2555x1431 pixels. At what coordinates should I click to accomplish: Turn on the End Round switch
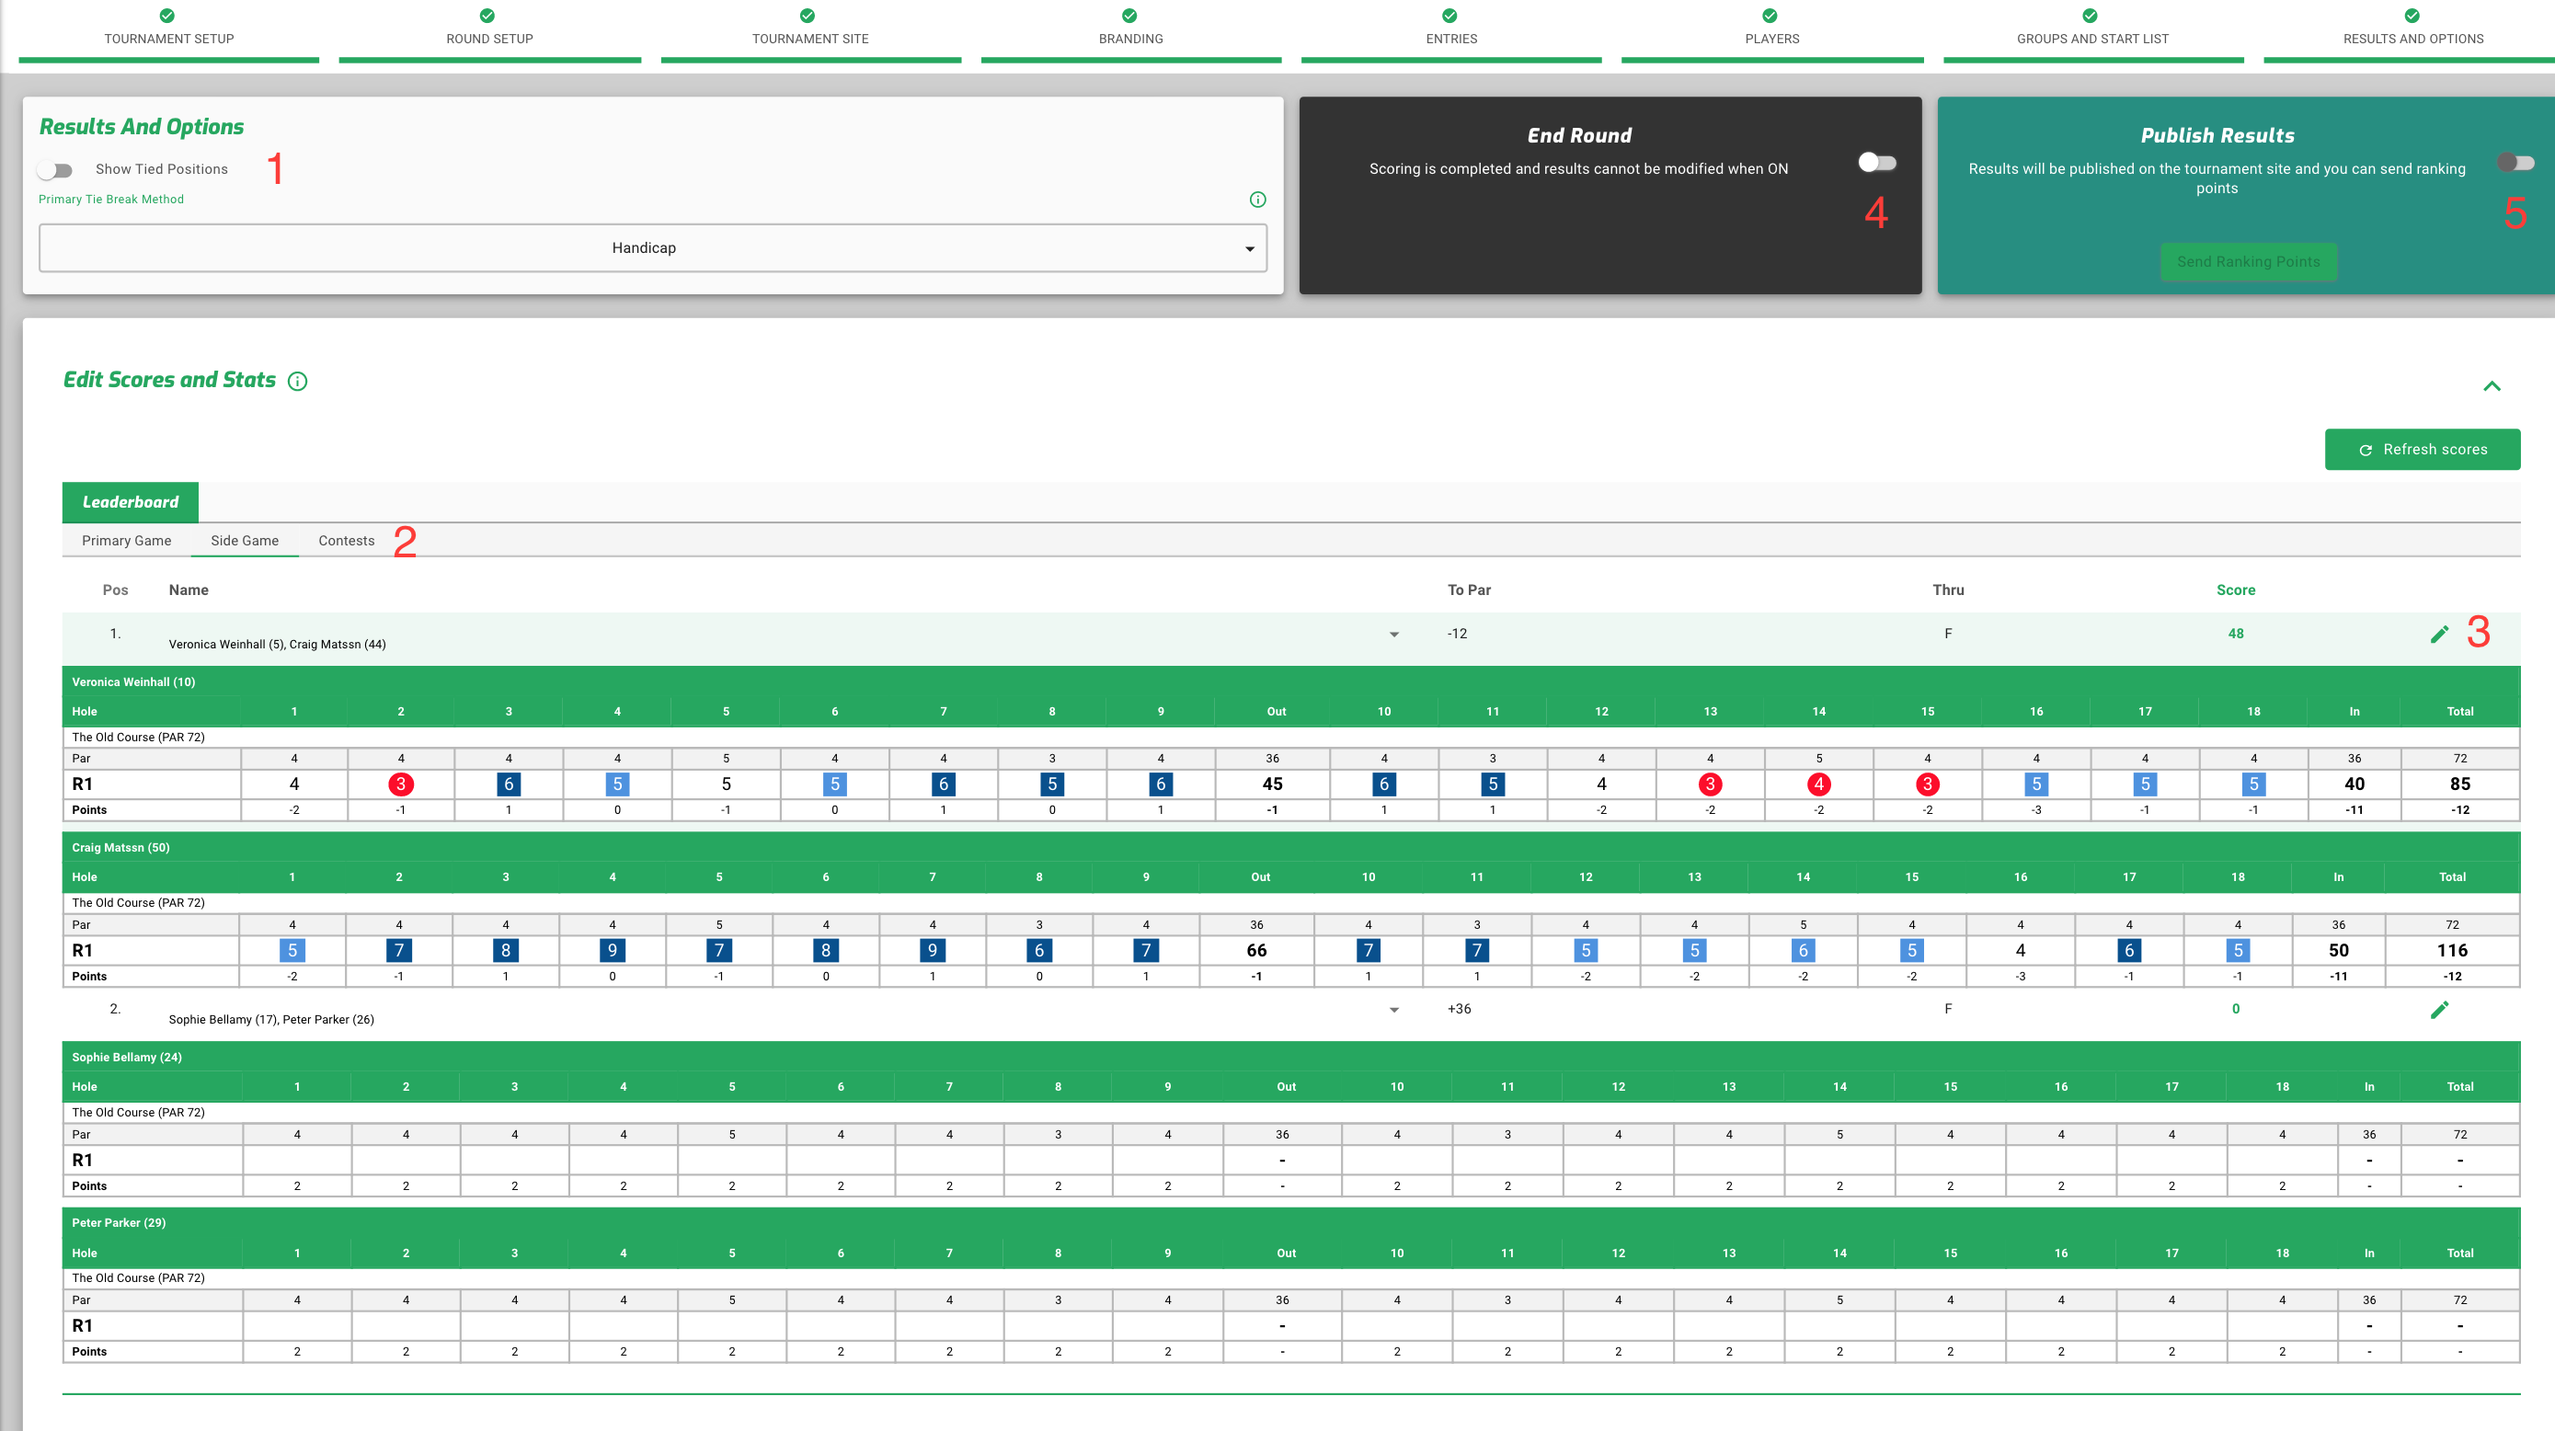coord(1876,163)
